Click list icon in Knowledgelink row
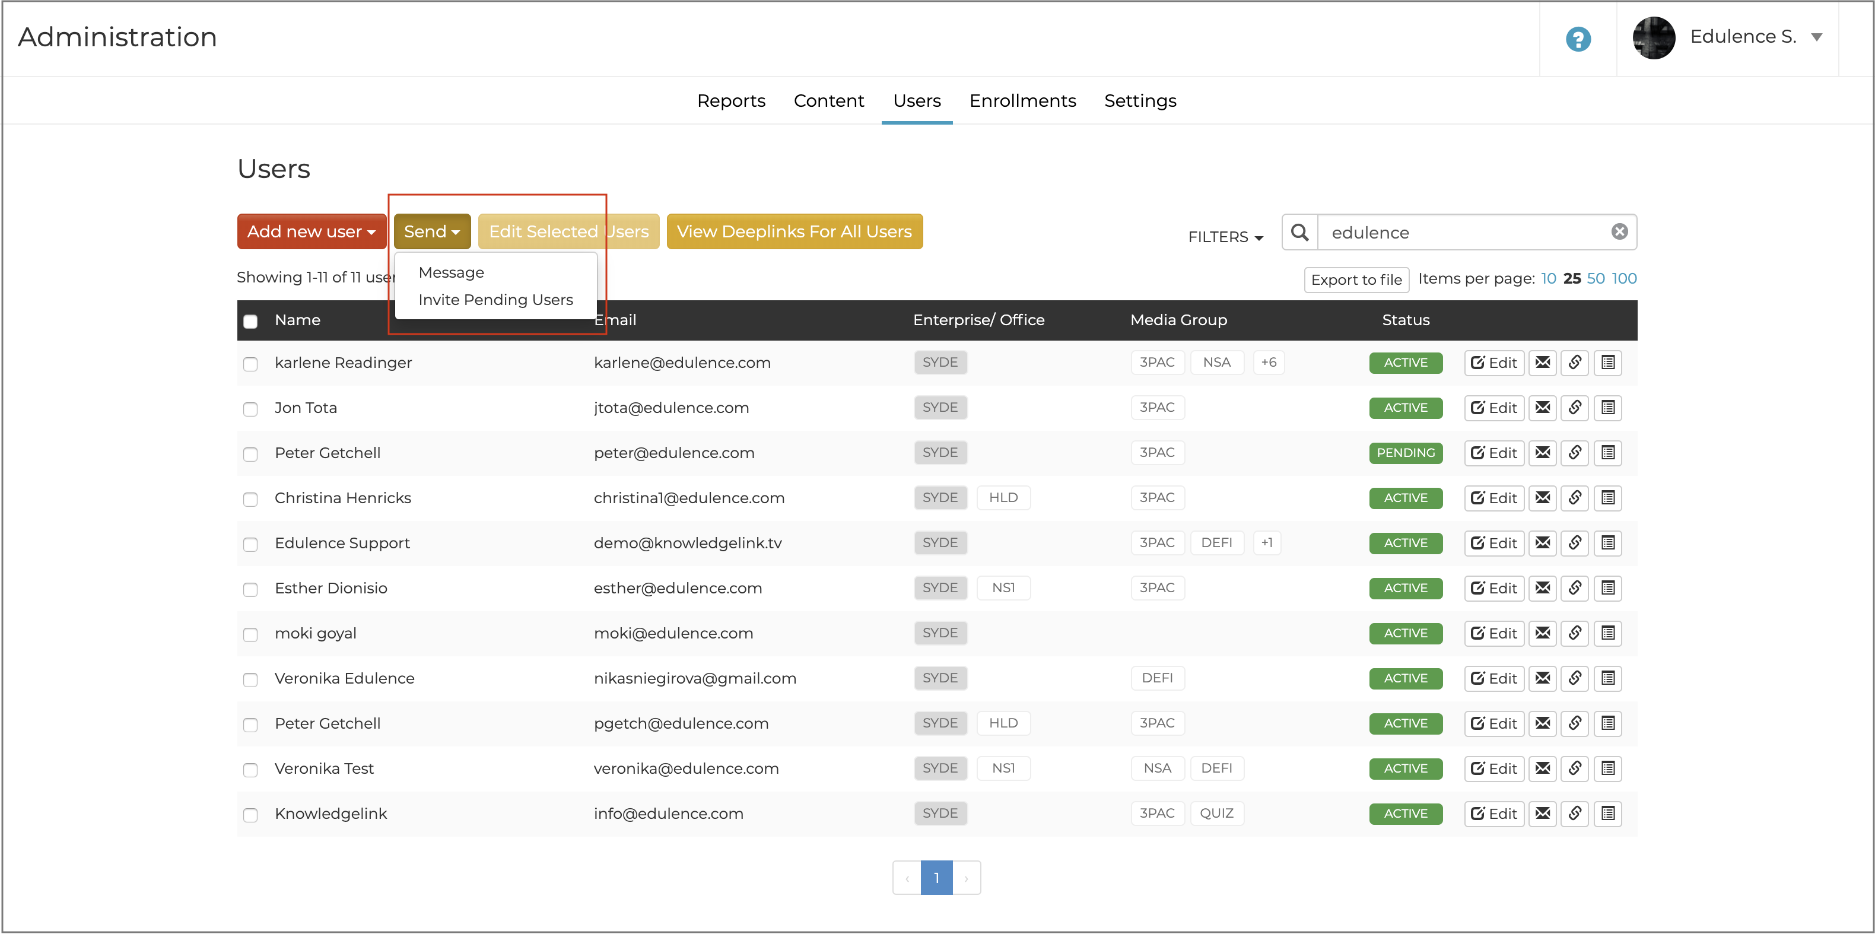Screen dimensions: 1875x934 pos(1608,813)
